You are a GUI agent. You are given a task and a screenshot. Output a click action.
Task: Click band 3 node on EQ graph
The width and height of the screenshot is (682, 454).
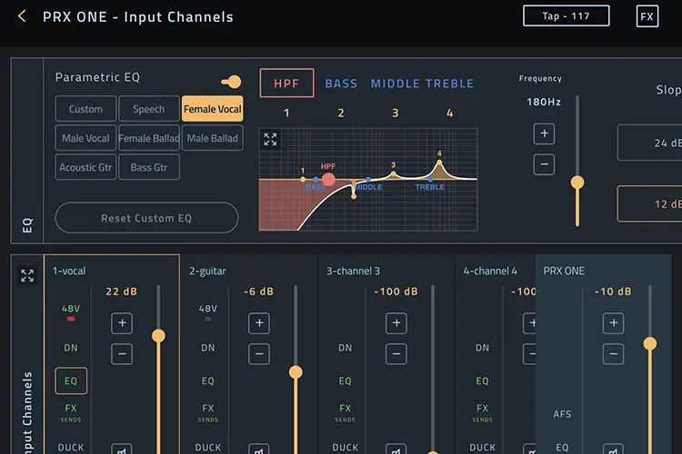tap(394, 173)
